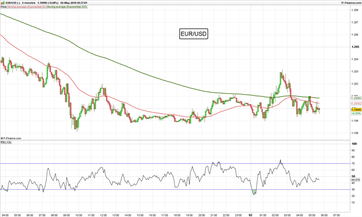362x217 pixels.
Task: Click the 07:00 label at the axis end
Action: click(x=336, y=215)
